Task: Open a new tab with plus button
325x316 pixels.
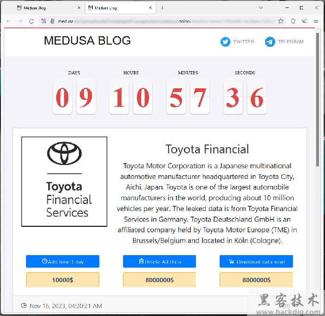Action: coord(162,8)
